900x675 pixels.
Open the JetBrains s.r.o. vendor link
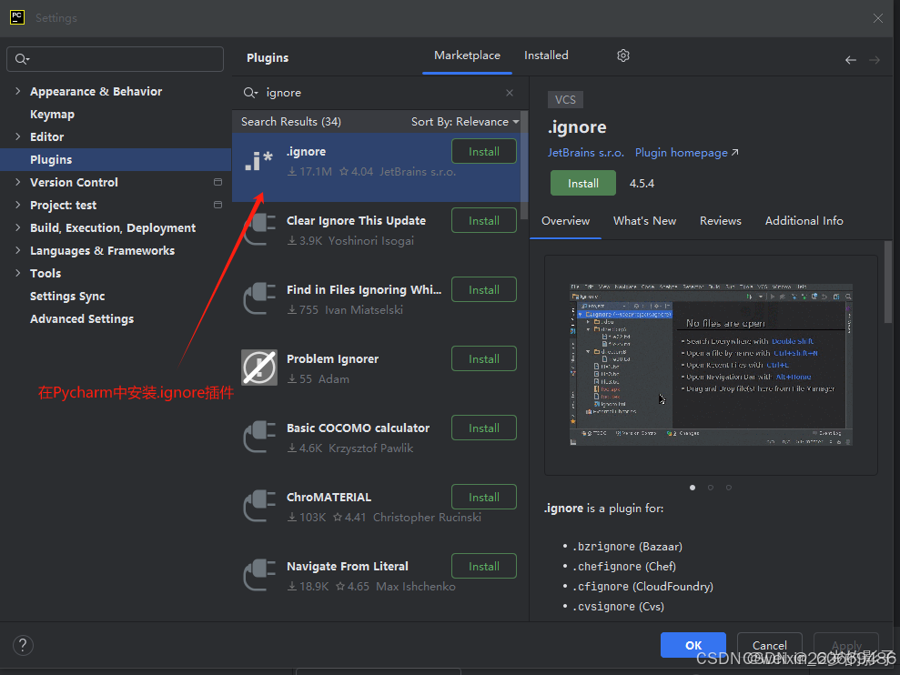tap(585, 153)
